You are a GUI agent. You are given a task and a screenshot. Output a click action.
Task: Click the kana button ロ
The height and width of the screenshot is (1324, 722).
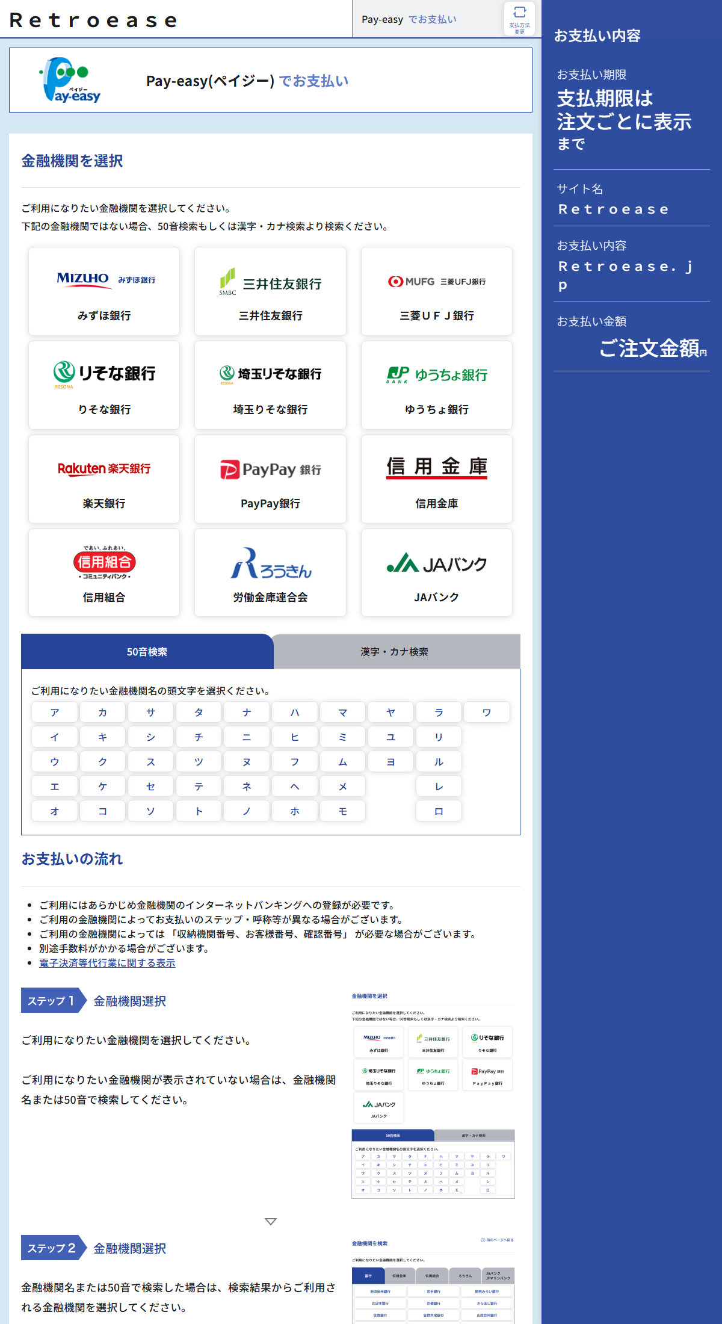pyautogui.click(x=439, y=811)
